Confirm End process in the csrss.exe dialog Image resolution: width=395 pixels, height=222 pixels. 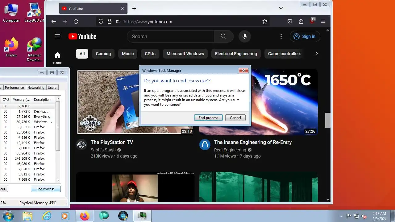coord(208,118)
